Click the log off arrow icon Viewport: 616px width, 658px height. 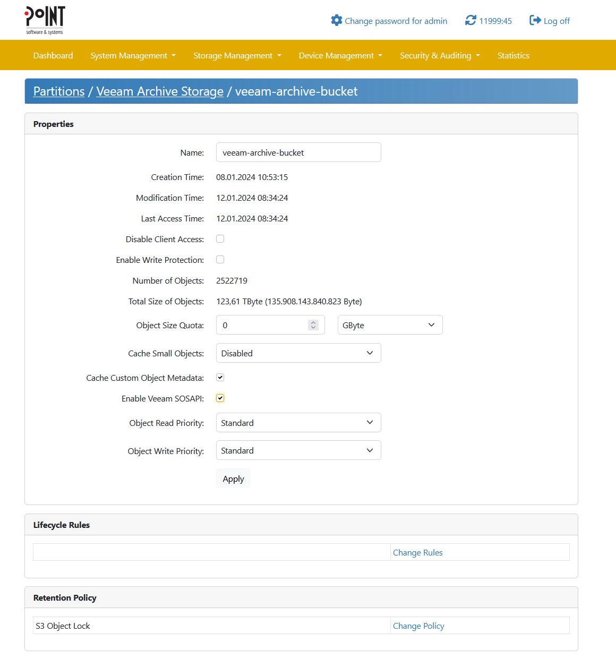[535, 20]
